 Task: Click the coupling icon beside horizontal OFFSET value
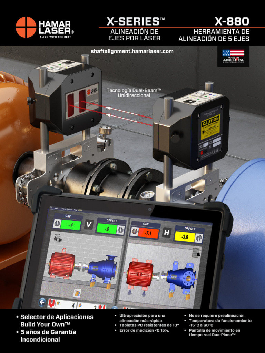point(199,238)
